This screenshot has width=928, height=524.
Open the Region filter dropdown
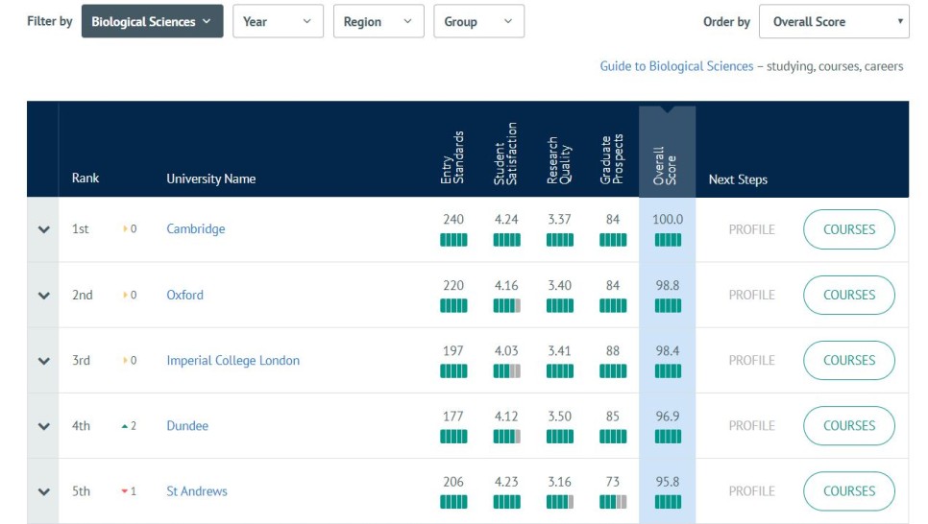point(379,21)
